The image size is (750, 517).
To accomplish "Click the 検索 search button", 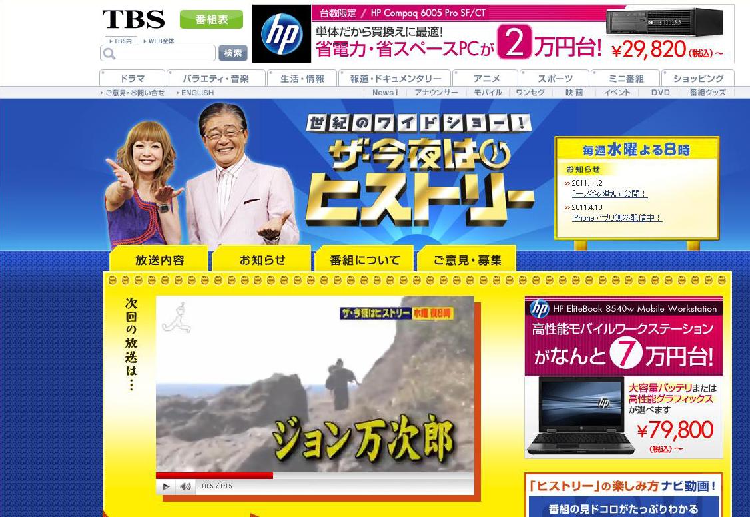I will 233,53.
